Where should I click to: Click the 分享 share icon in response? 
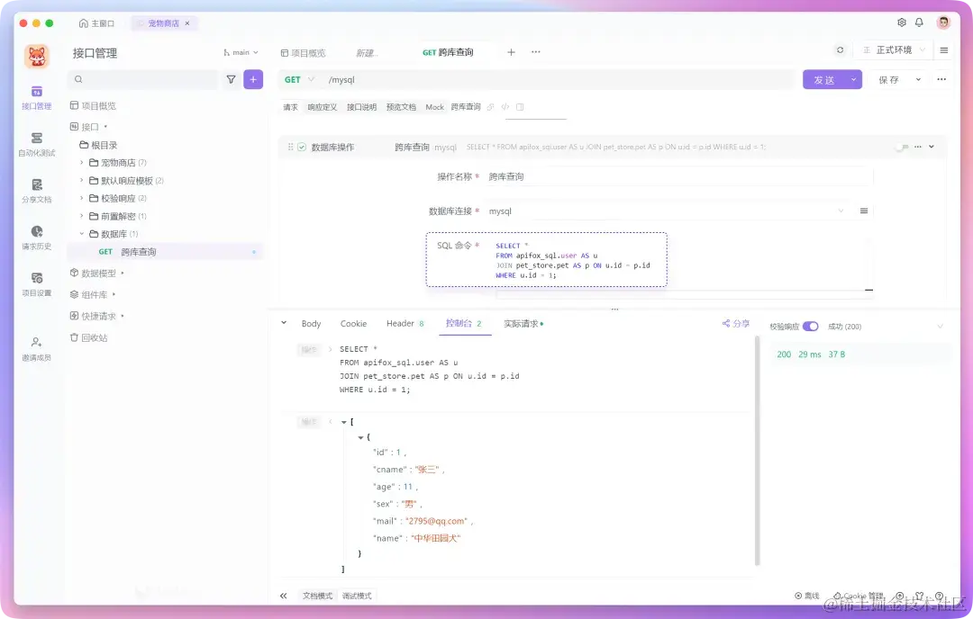tap(736, 323)
